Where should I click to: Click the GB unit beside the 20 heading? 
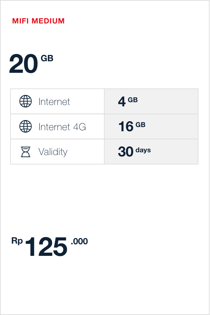(x=47, y=58)
